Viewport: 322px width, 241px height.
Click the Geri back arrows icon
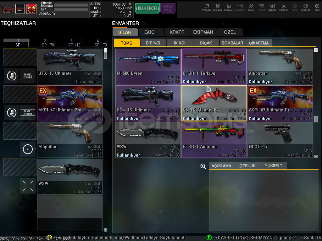tap(317, 7)
